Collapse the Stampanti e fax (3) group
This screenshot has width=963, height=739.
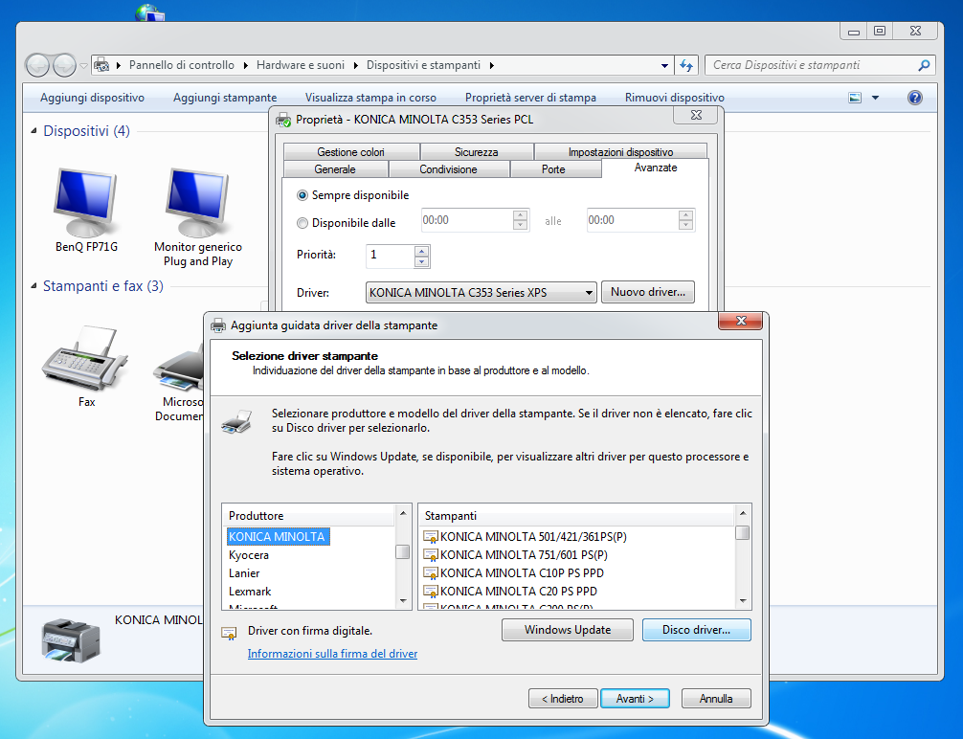click(34, 286)
